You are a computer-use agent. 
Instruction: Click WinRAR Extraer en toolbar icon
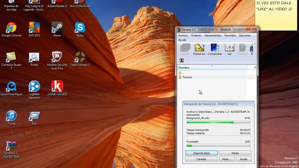[199, 49]
